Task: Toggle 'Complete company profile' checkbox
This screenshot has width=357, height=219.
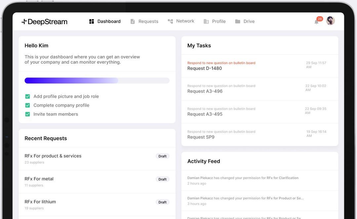Action: 28,105
